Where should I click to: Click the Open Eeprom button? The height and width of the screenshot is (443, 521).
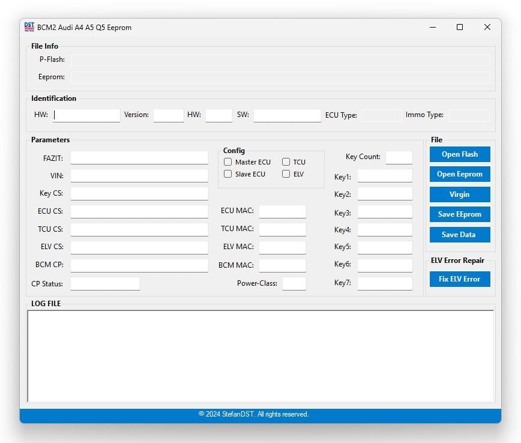[x=460, y=174]
